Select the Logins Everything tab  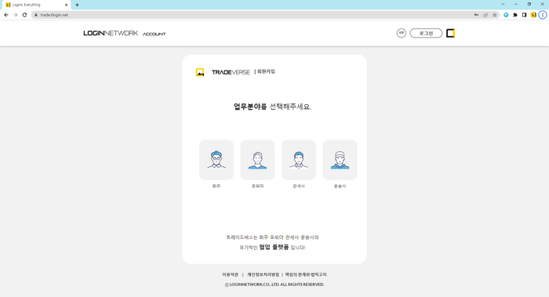click(35, 5)
